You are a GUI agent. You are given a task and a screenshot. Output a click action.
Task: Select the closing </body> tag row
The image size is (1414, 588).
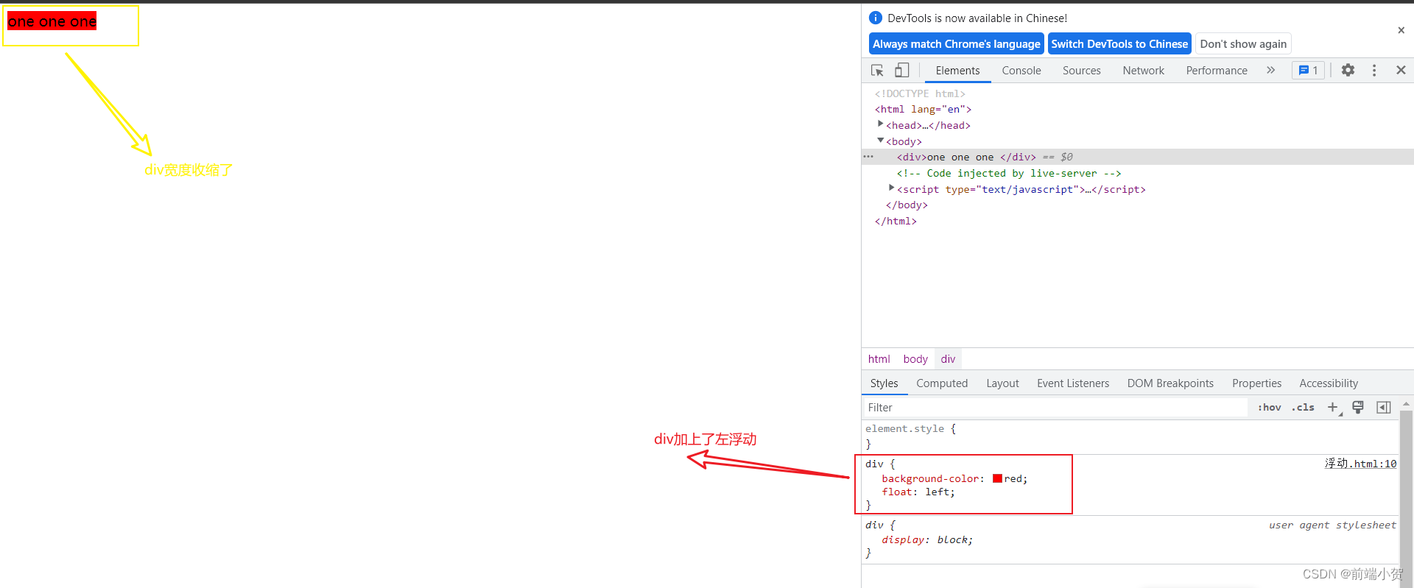[x=907, y=205]
